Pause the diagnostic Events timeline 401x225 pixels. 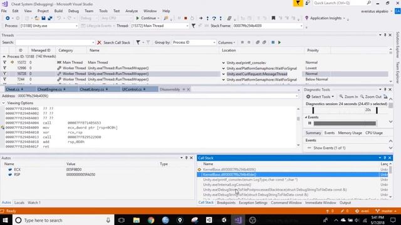point(310,123)
